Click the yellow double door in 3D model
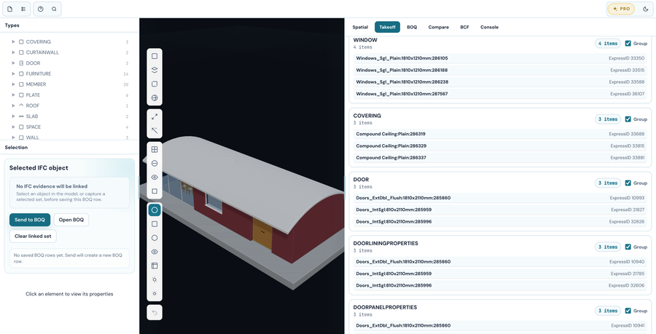Viewport: 656px width, 334px height. coord(262,234)
